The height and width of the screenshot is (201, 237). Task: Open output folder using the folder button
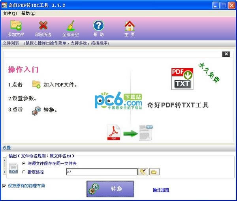pyautogui.click(x=154, y=172)
